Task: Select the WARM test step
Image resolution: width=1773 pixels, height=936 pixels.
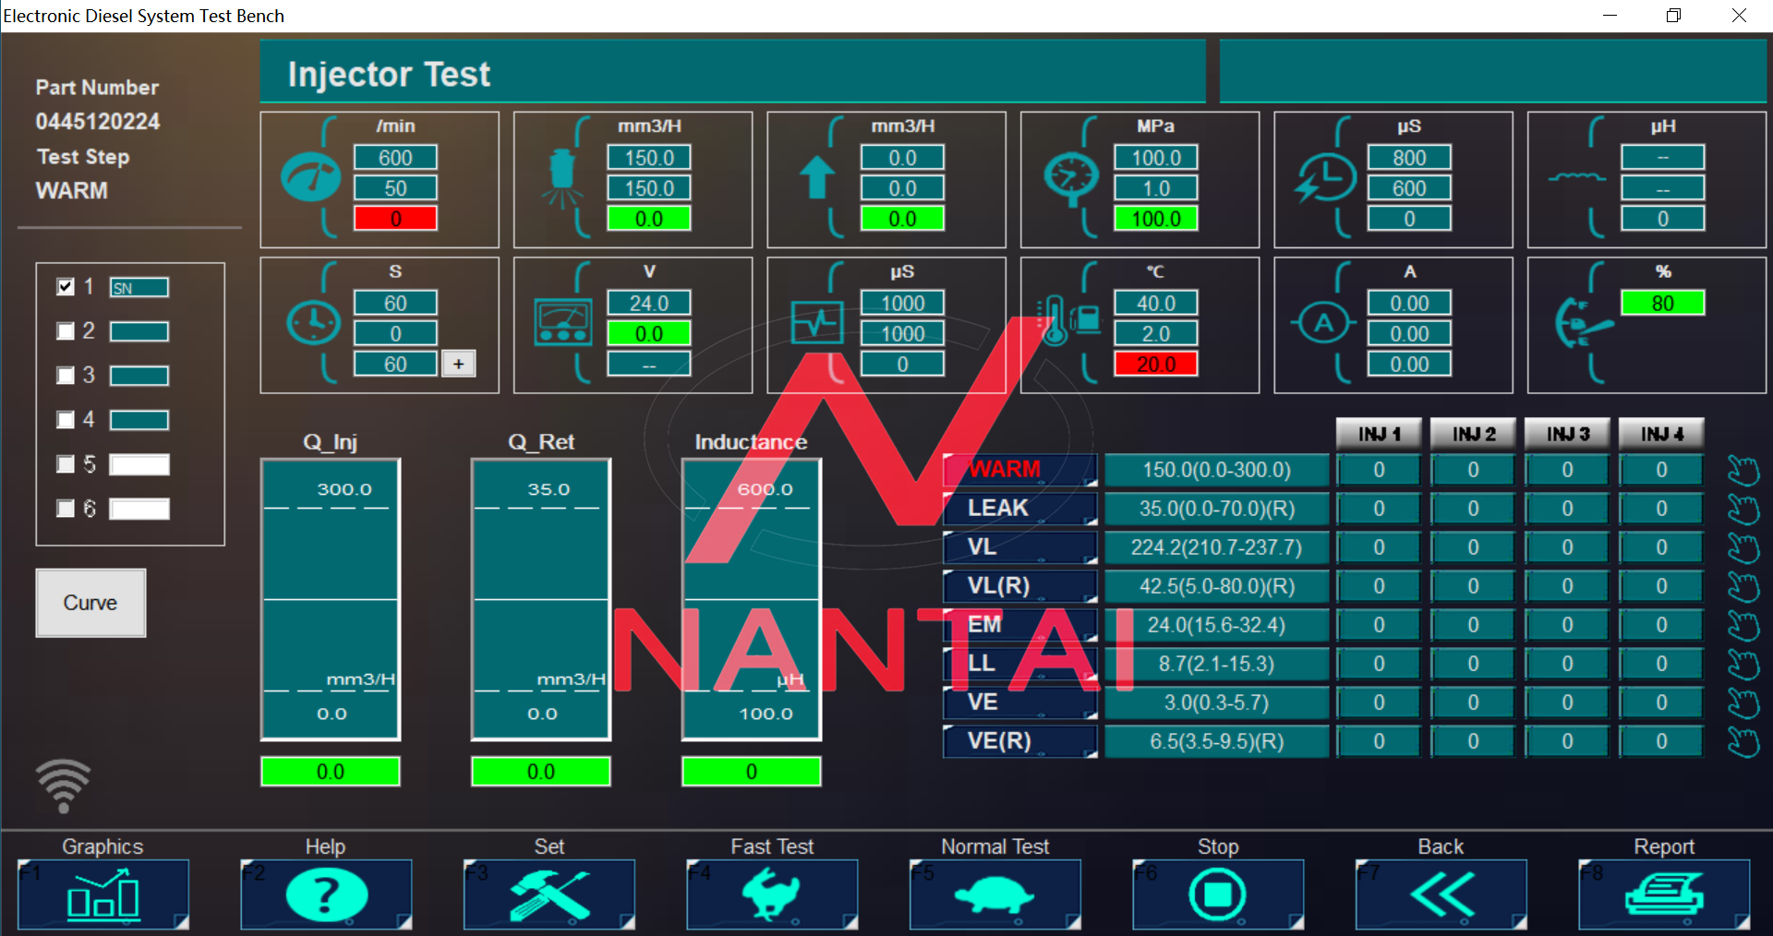Action: [x=1019, y=470]
